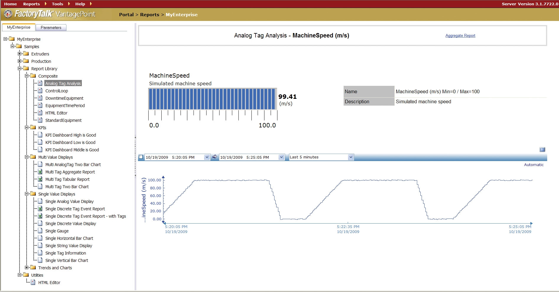Open the end date 5:25:05 PM dropdown arrow

[x=281, y=157]
